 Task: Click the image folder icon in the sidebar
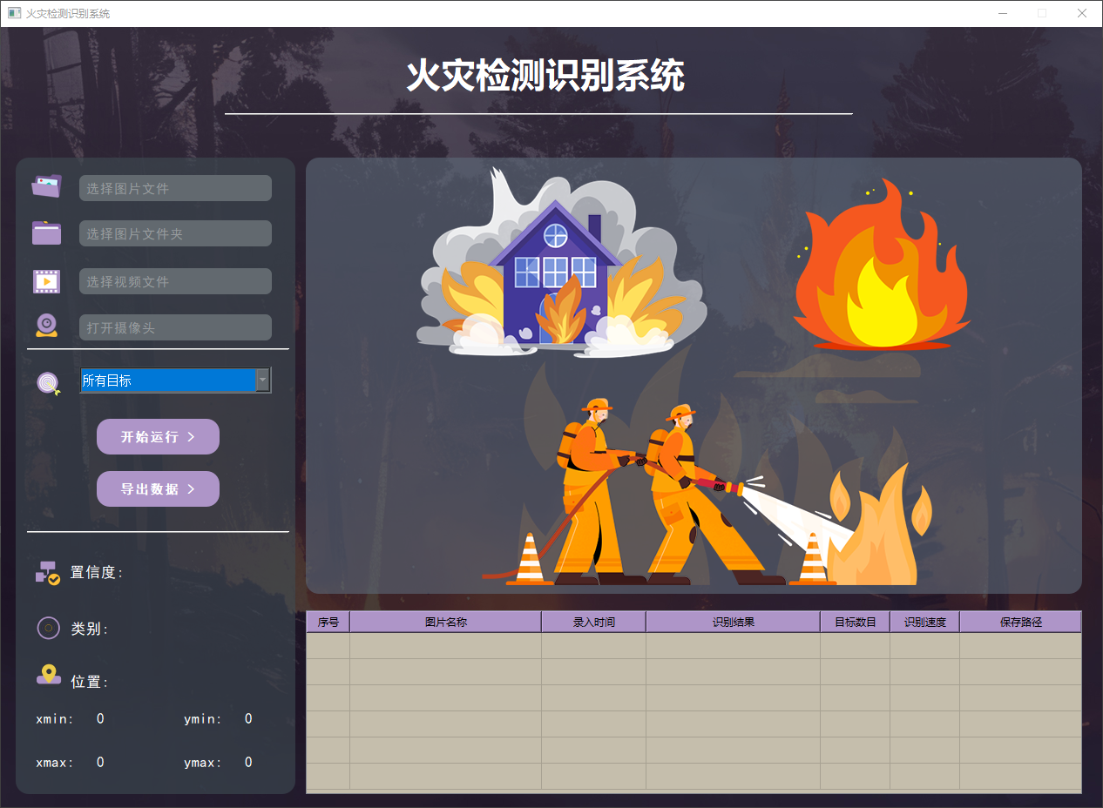point(46,232)
